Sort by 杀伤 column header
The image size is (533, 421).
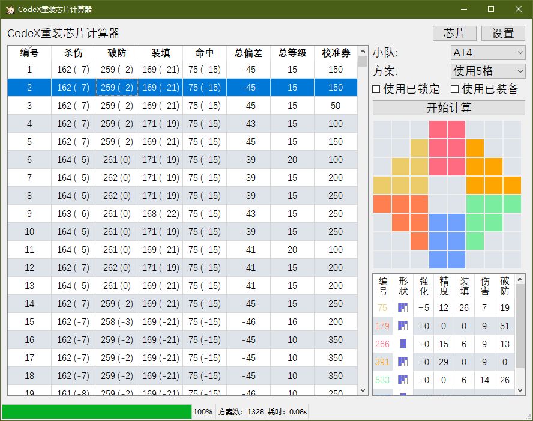73,53
